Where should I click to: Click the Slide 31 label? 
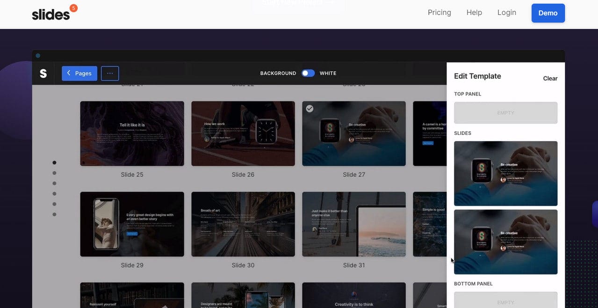tap(354, 265)
